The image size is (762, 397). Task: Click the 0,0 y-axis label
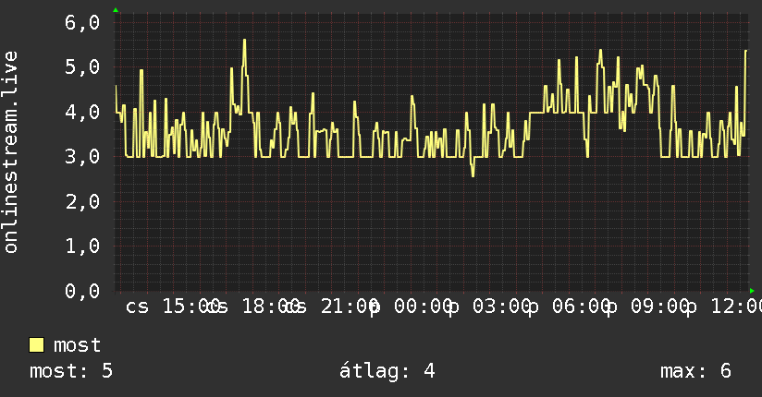(x=82, y=291)
